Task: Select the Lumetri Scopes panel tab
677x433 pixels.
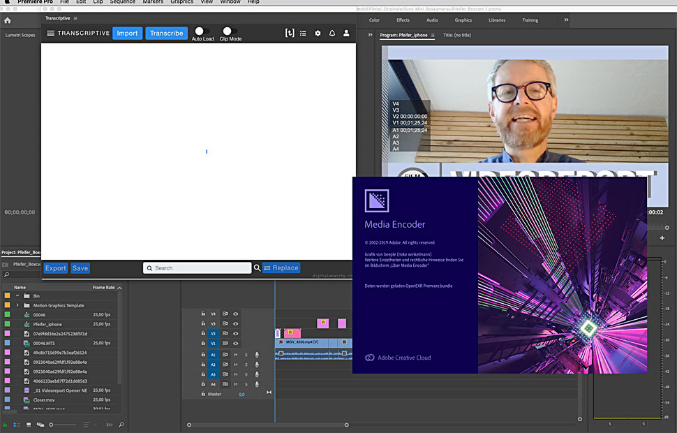Action: click(20, 36)
